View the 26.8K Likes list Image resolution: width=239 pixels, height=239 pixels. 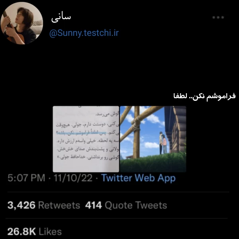pos(34,231)
